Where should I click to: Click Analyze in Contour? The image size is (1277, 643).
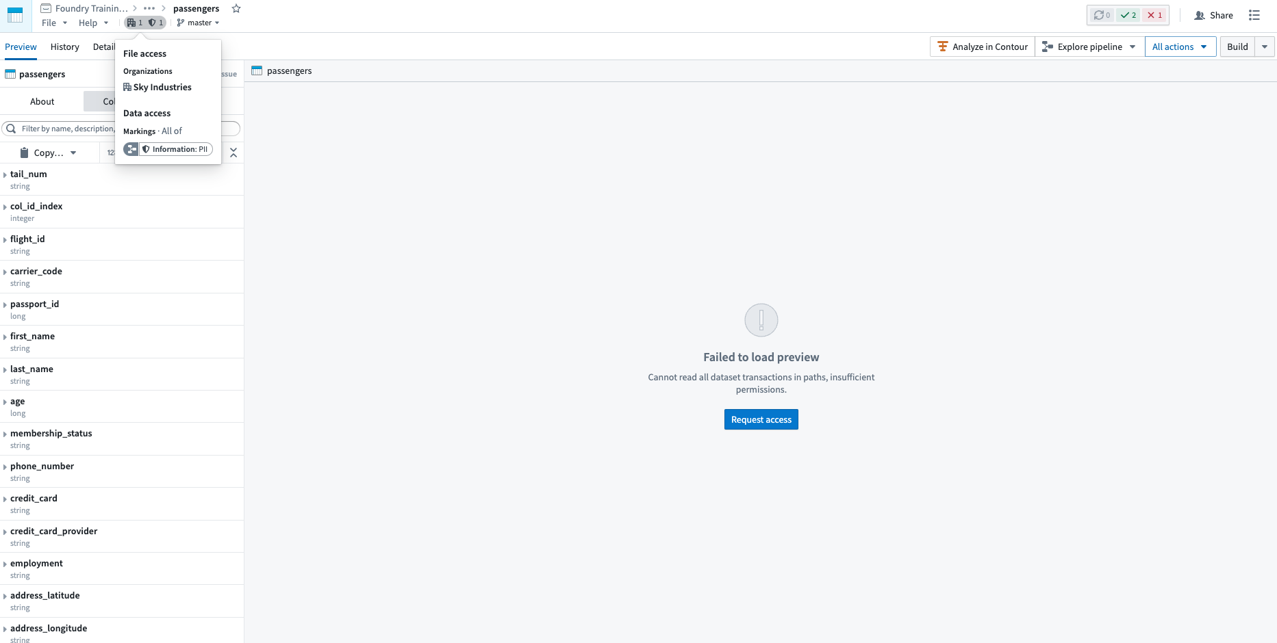click(983, 47)
